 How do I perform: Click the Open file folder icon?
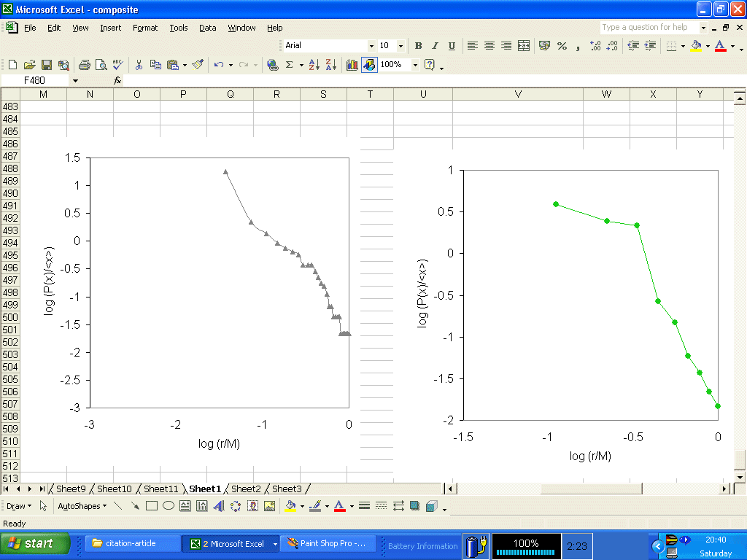pos(29,65)
